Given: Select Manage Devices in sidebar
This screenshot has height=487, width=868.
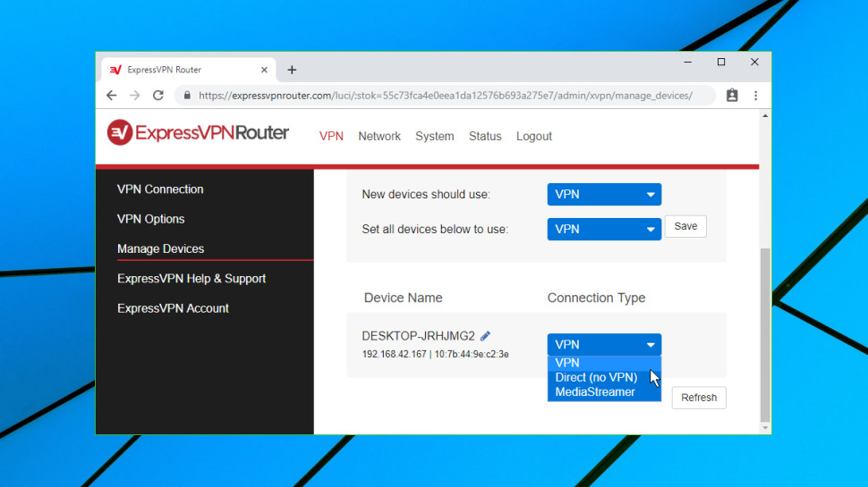Looking at the screenshot, I should pos(160,248).
